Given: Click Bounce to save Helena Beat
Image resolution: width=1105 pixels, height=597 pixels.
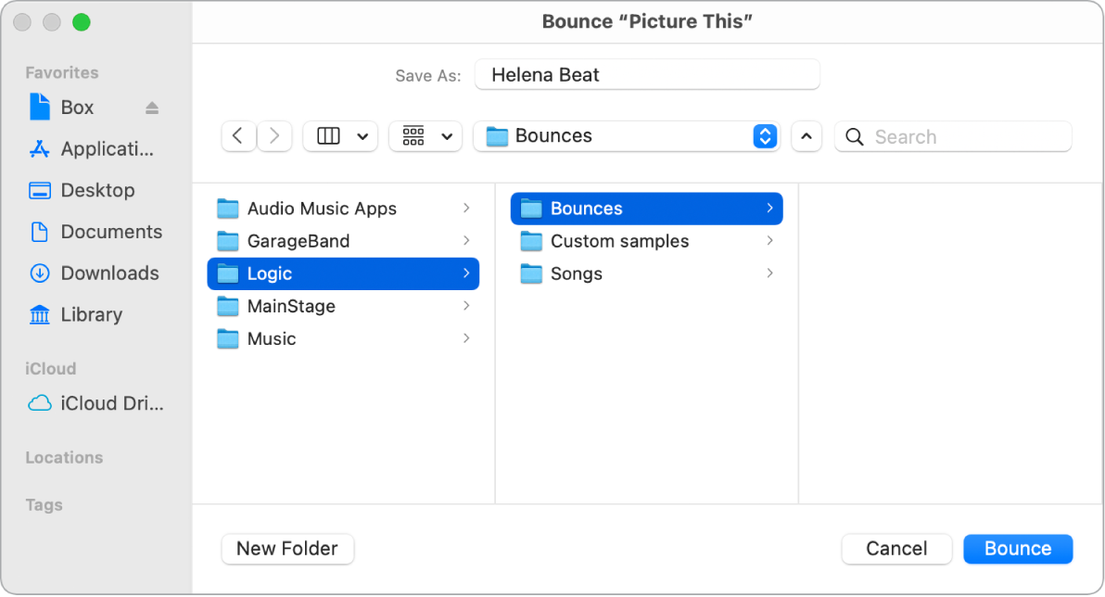Looking at the screenshot, I should 1018,549.
